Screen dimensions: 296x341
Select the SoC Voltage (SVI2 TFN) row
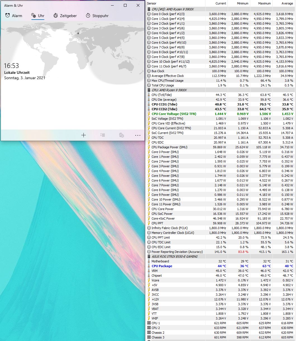[x=221, y=119]
